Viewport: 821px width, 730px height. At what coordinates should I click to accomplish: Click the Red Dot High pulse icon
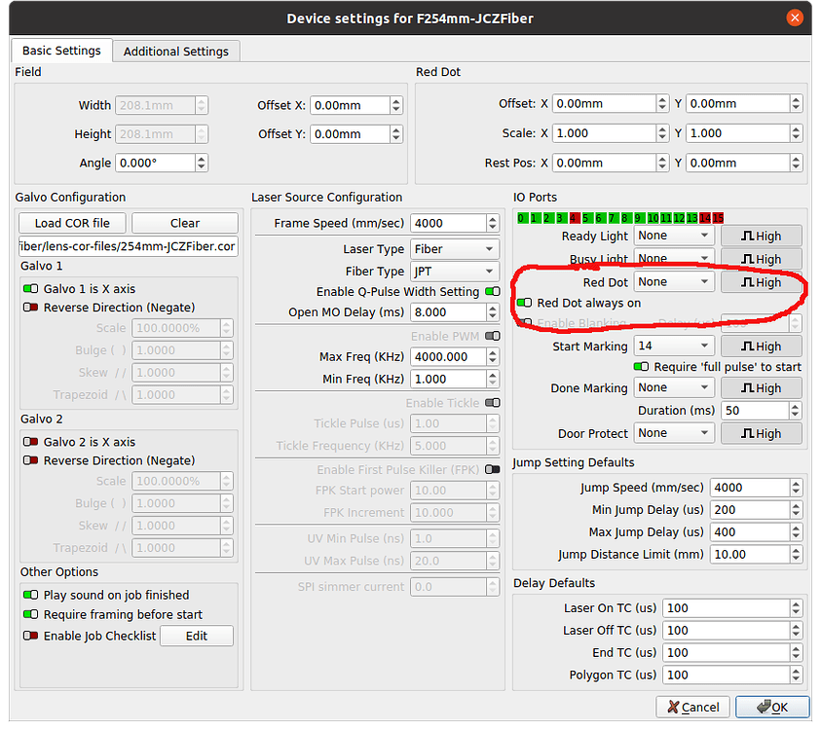761,281
